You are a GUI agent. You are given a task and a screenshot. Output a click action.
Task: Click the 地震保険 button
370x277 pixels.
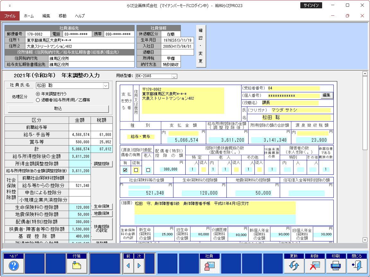click(x=102, y=214)
